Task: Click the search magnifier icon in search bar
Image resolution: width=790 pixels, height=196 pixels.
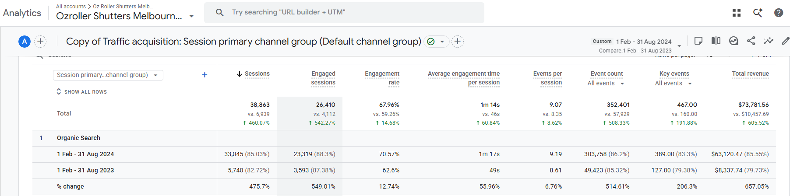Action: pyautogui.click(x=220, y=12)
